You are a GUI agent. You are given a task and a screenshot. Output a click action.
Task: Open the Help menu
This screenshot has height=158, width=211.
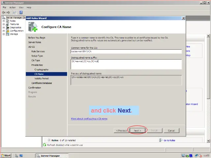click(x=29, y=7)
